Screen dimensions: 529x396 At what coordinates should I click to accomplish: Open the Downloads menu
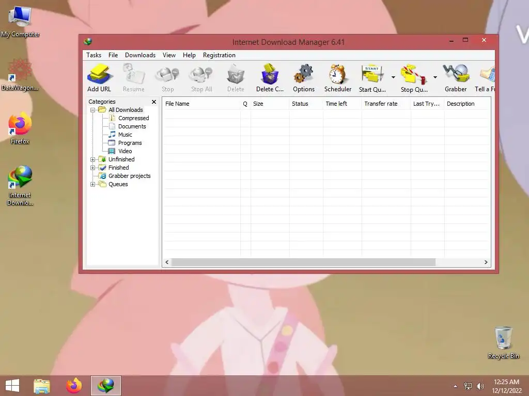140,55
